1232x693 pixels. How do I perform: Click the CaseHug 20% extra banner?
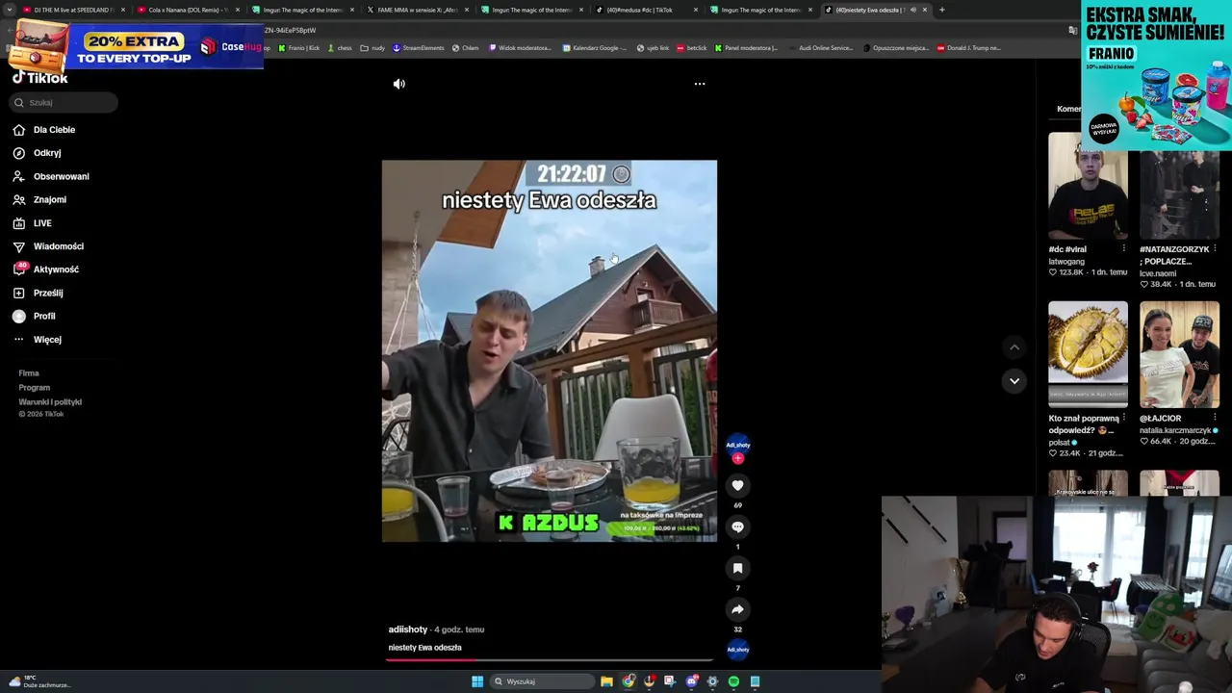click(x=135, y=46)
